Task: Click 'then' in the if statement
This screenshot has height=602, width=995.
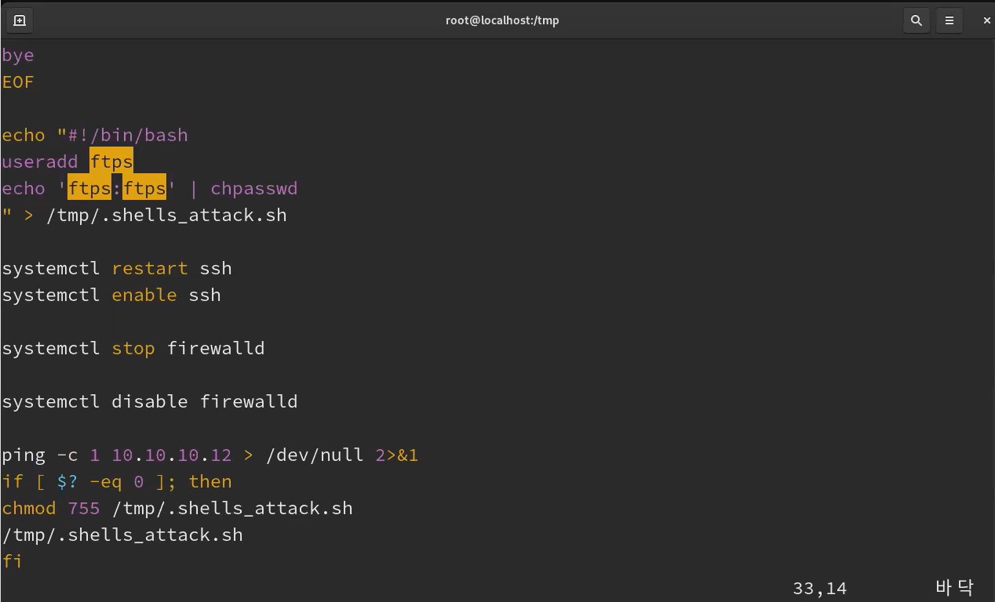Action: [210, 481]
